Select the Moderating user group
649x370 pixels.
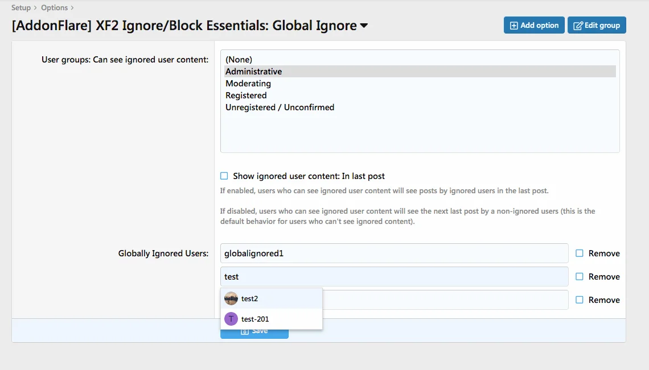tap(248, 83)
